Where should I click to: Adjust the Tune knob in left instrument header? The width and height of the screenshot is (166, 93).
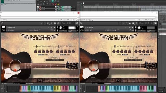point(61,28)
